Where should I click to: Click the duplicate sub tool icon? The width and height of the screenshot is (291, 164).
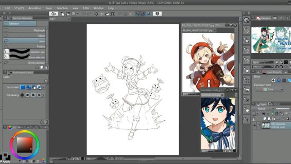(x=42, y=67)
